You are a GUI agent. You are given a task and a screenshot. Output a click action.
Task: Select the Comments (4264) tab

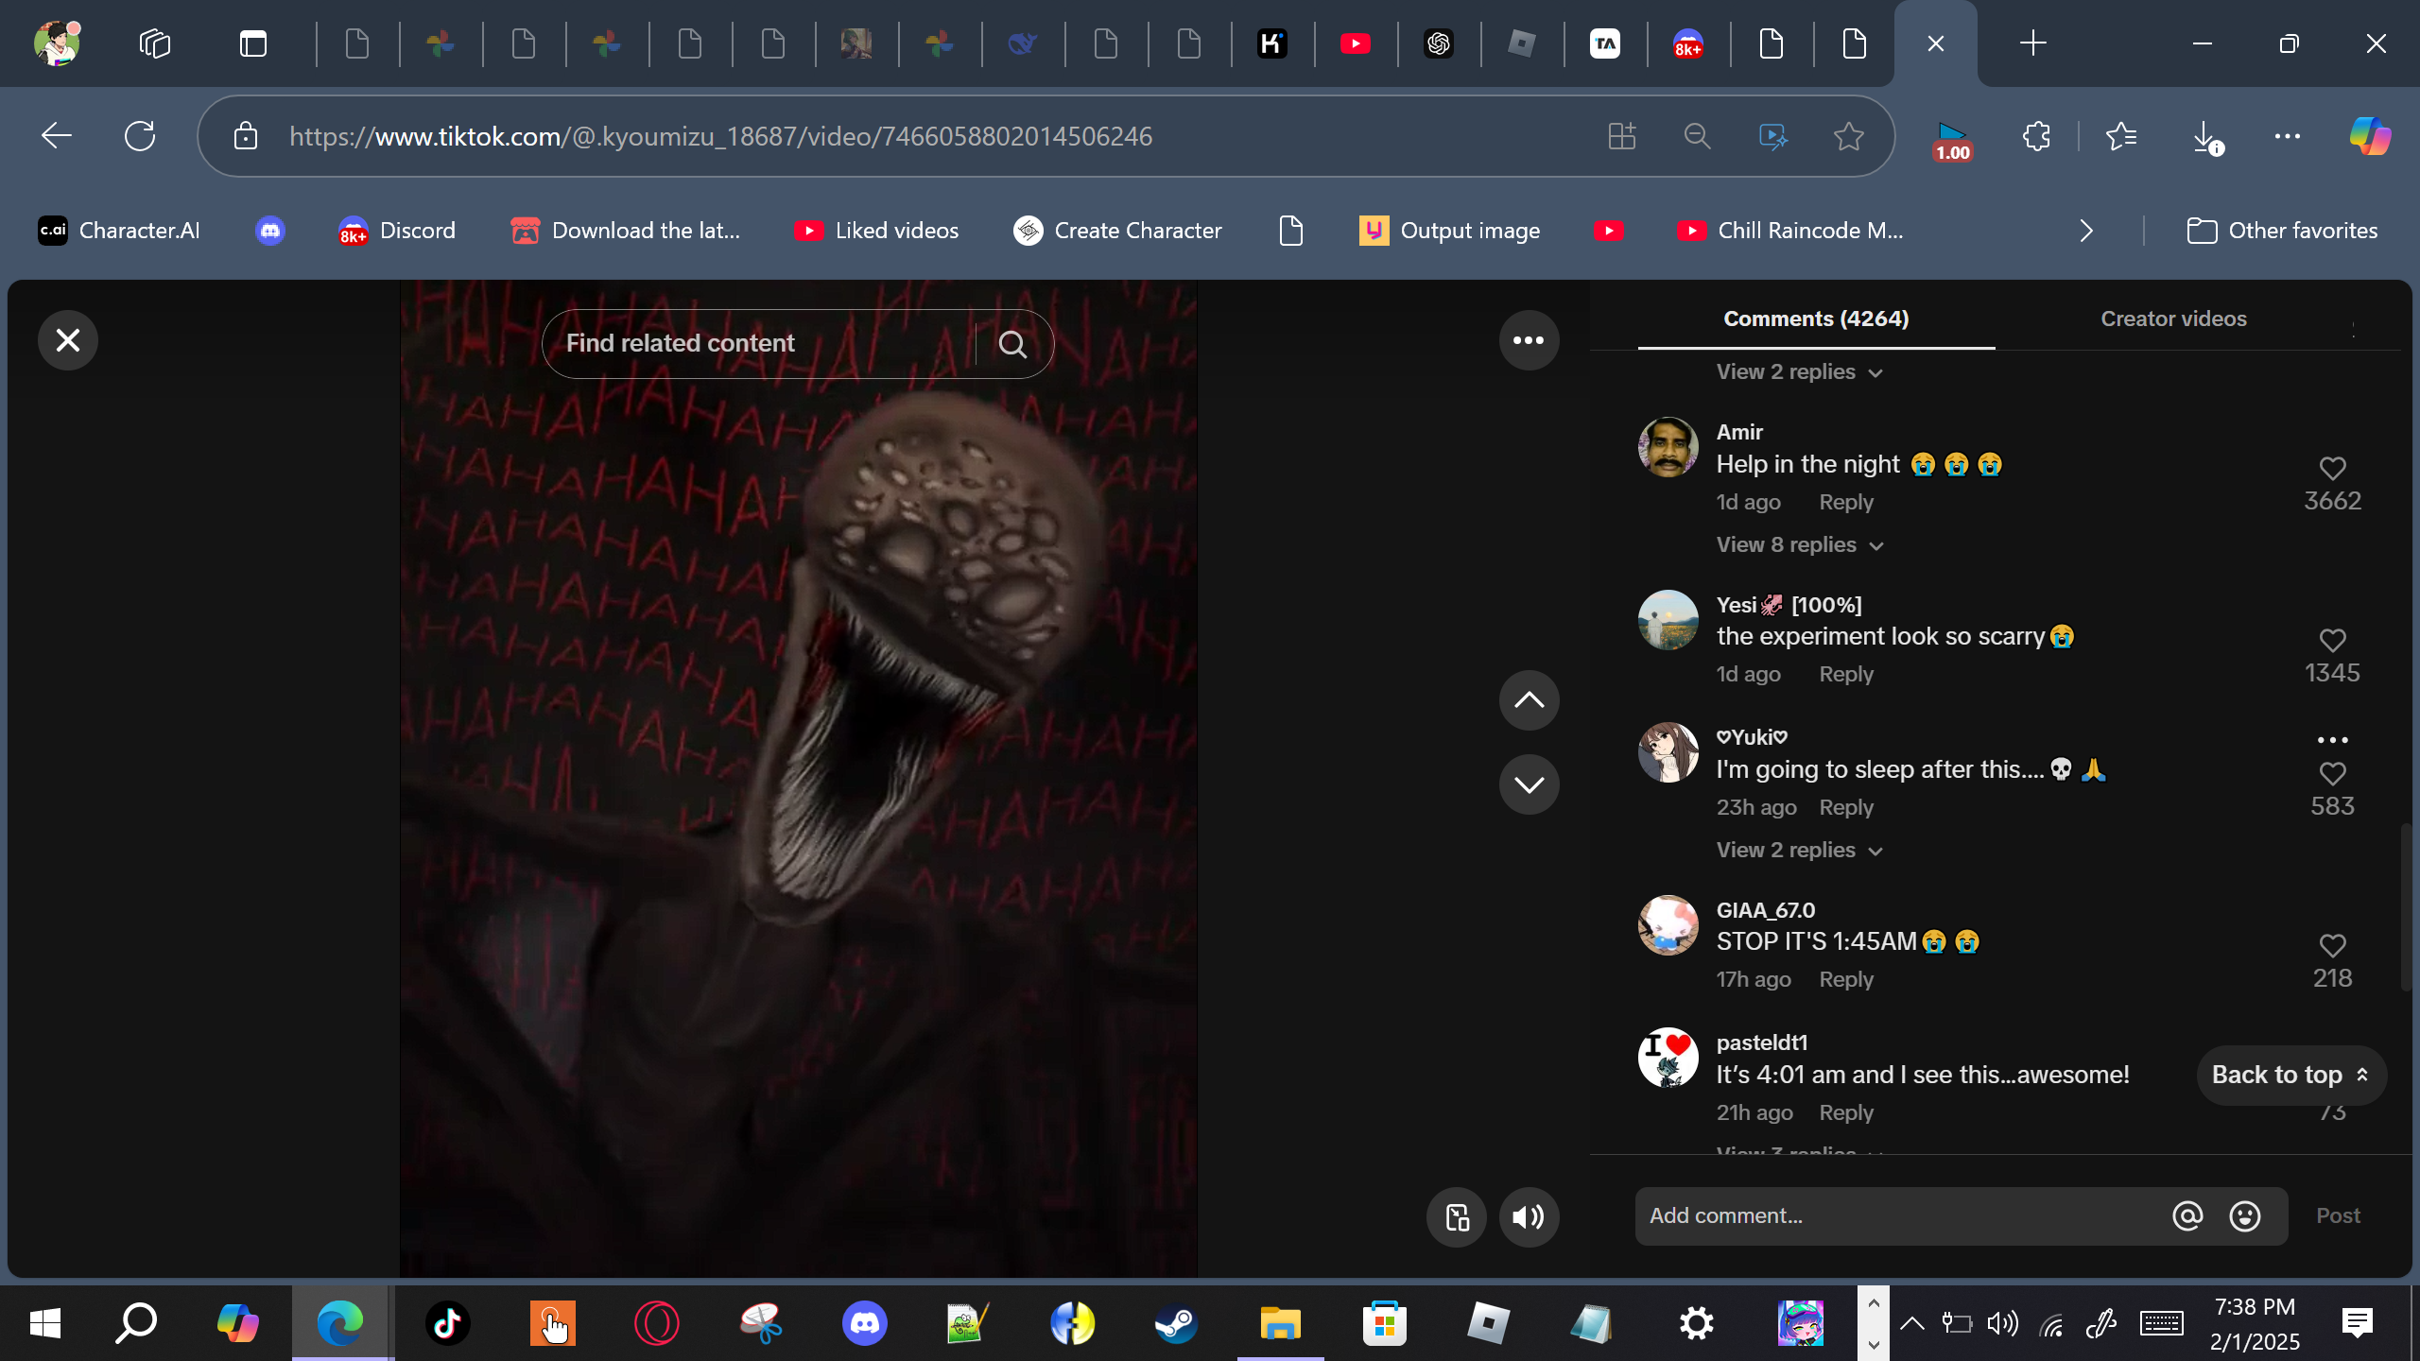tap(1816, 319)
